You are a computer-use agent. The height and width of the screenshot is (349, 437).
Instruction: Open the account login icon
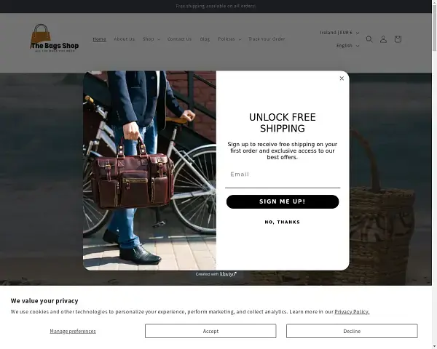pyautogui.click(x=383, y=39)
